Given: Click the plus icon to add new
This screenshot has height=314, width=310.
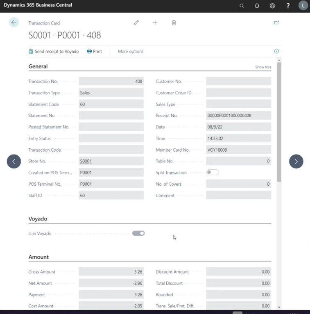Looking at the screenshot, I should [x=155, y=23].
